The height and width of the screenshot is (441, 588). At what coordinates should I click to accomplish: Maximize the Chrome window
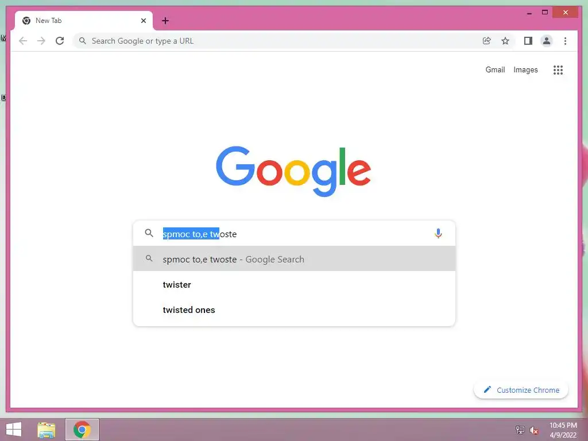(x=545, y=13)
